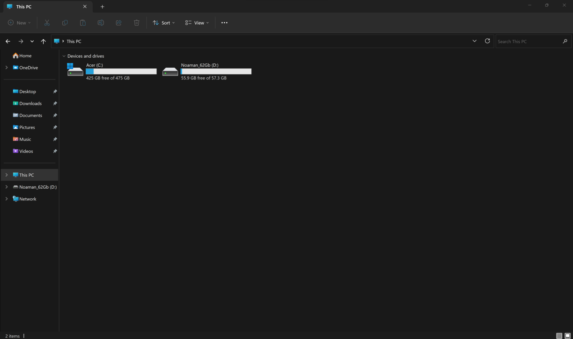Click the '2 items' status text
573x339 pixels.
pyautogui.click(x=13, y=336)
